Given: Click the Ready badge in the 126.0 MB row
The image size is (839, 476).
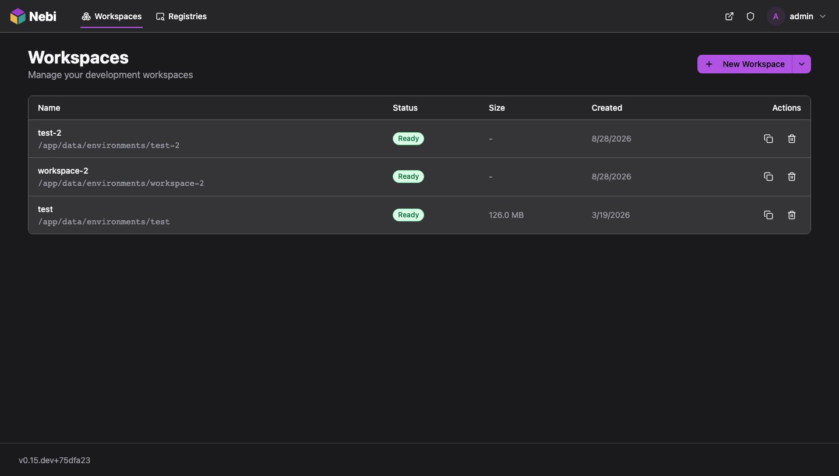Looking at the screenshot, I should click(408, 215).
